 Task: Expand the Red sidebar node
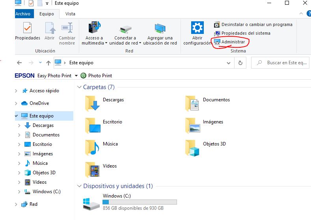pyautogui.click(x=16, y=204)
